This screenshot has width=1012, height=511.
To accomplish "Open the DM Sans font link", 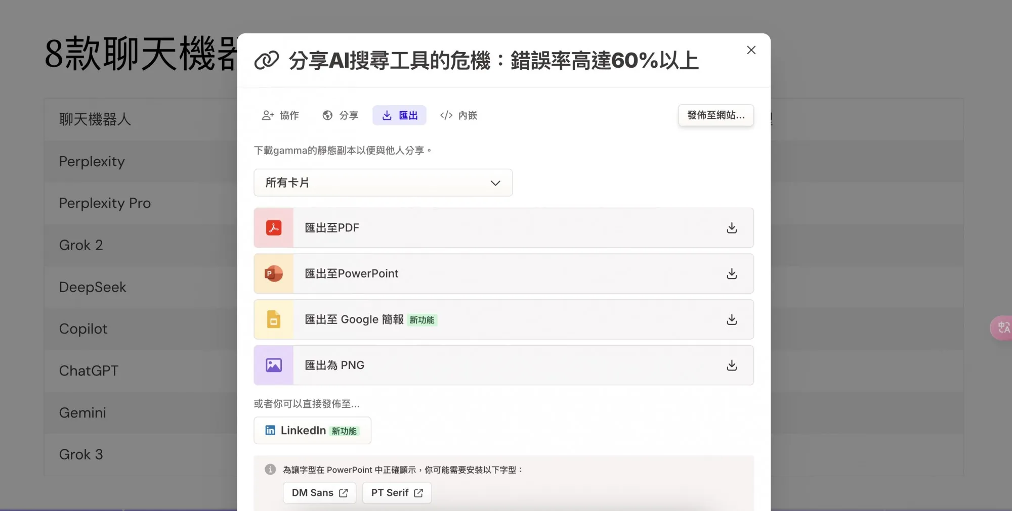I will pyautogui.click(x=319, y=493).
